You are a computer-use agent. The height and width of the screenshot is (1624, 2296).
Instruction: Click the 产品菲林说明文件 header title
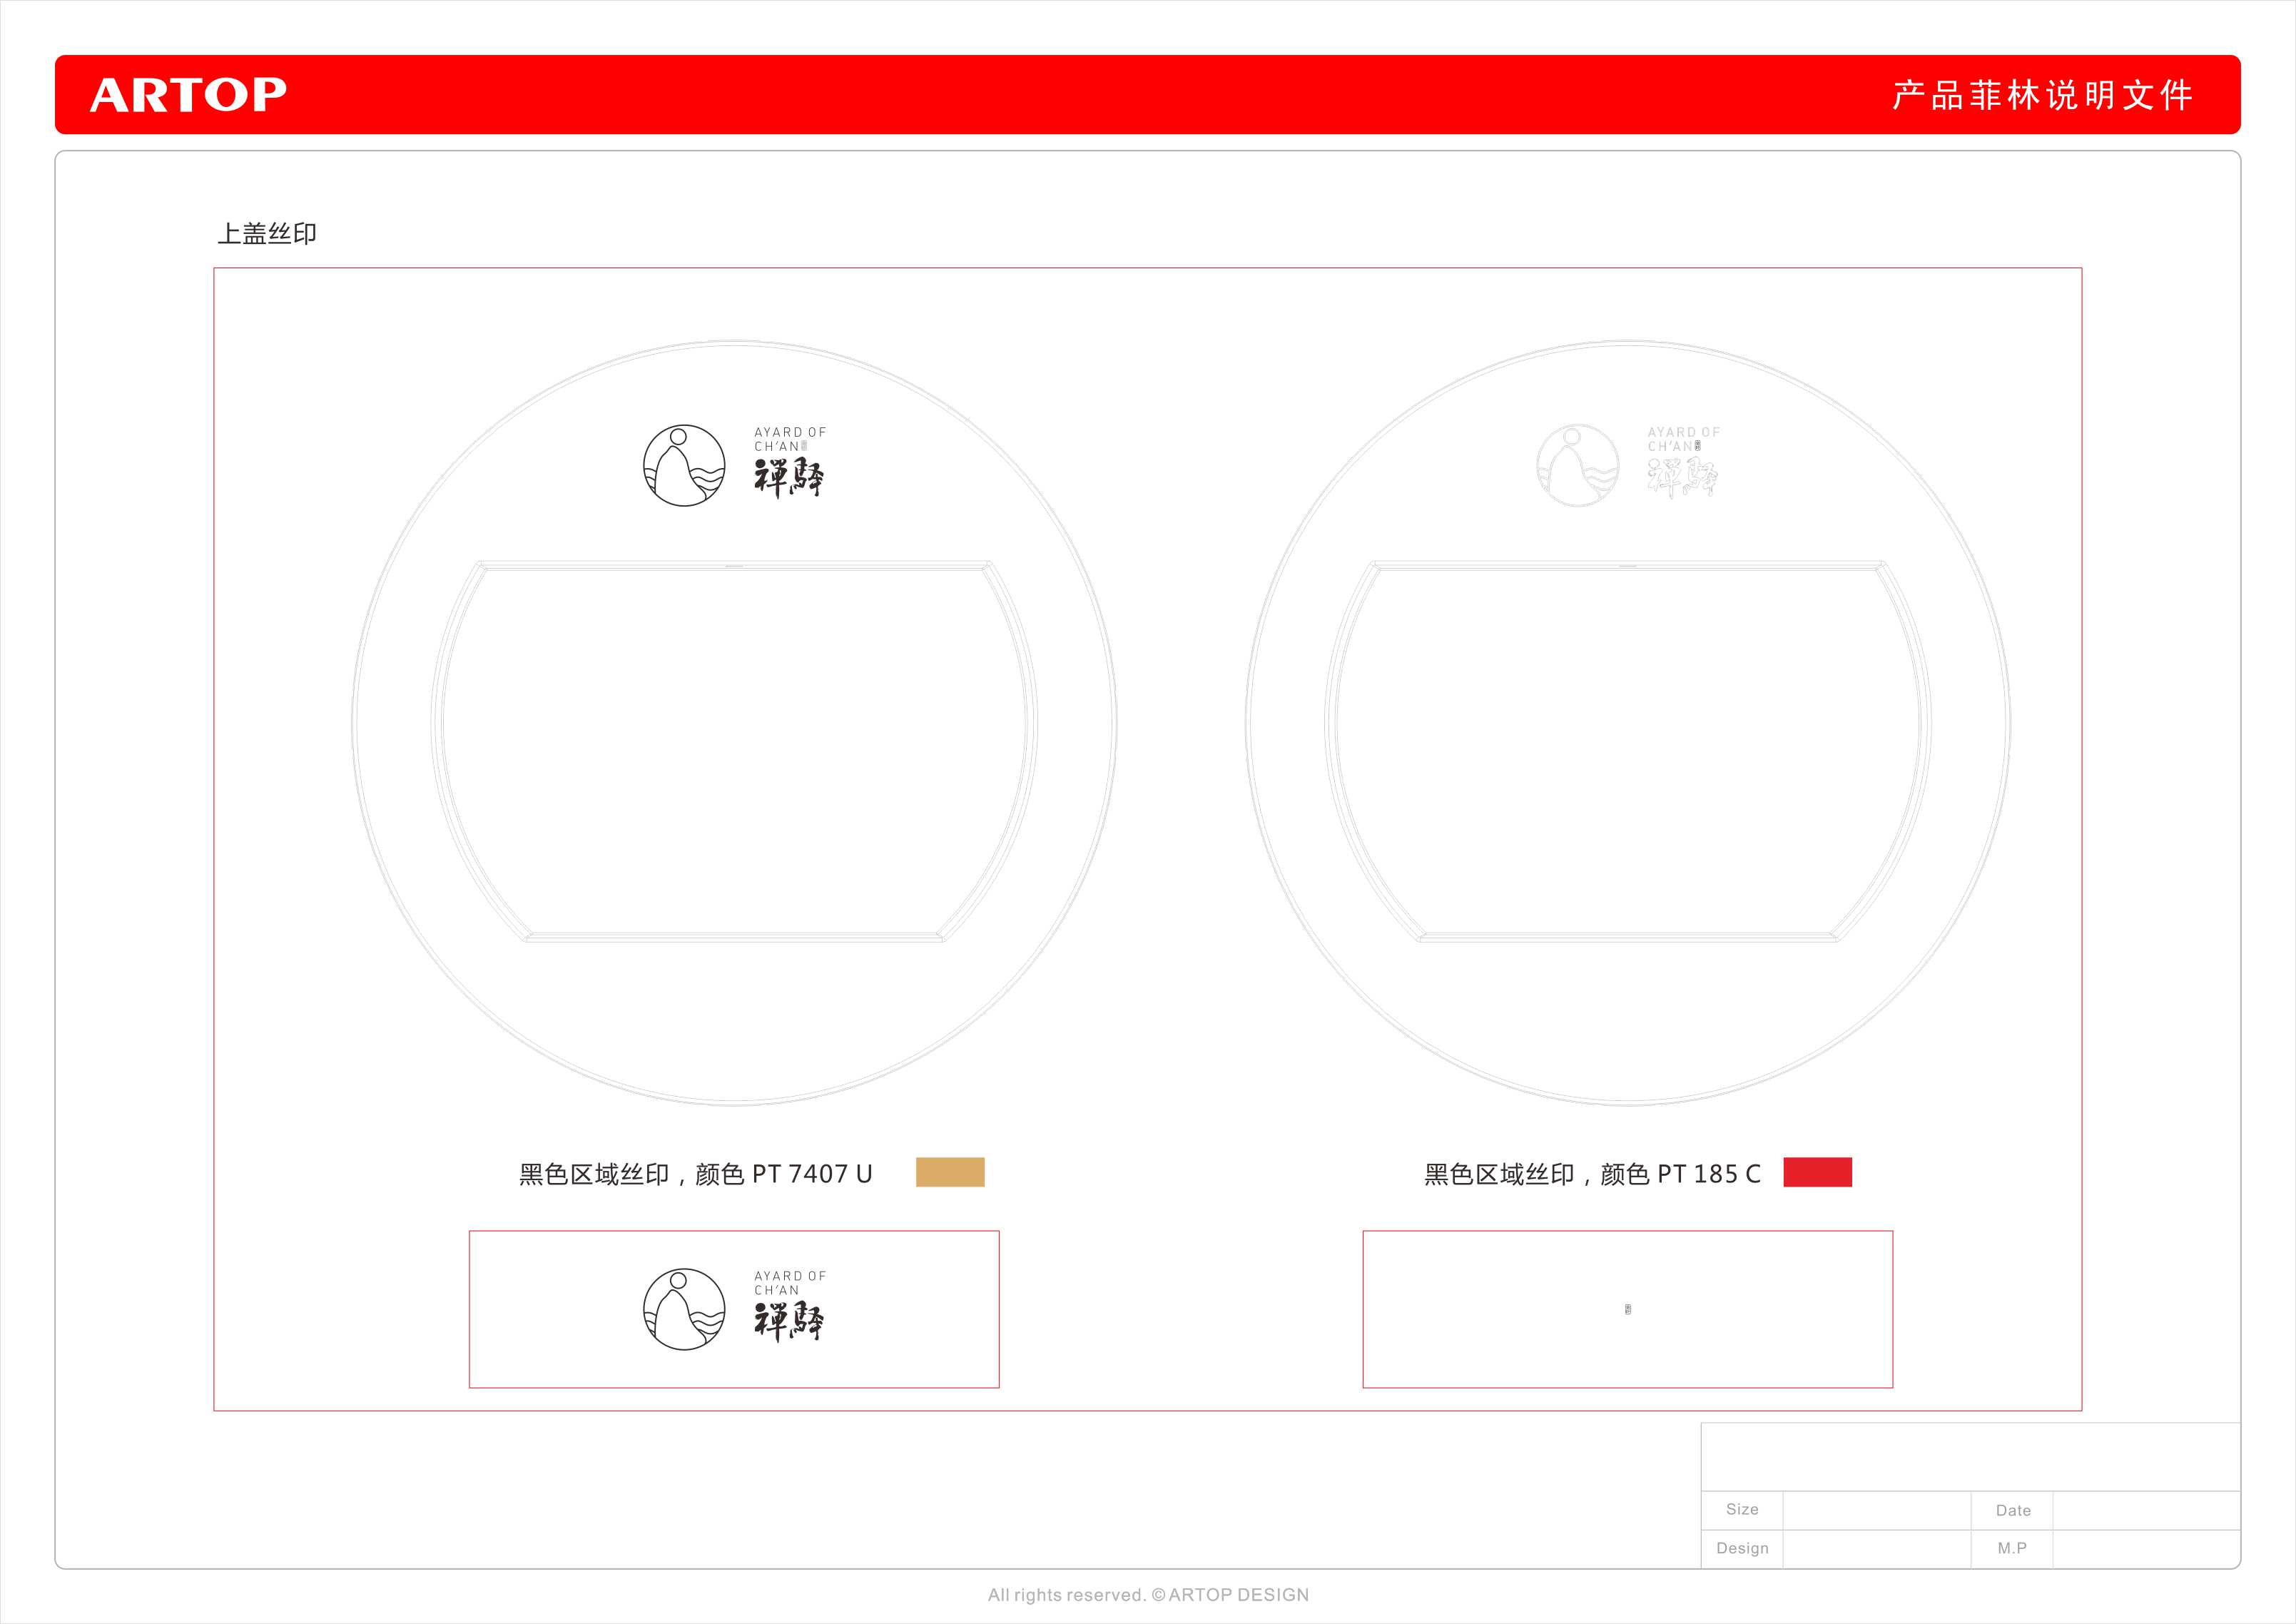coord(2042,95)
